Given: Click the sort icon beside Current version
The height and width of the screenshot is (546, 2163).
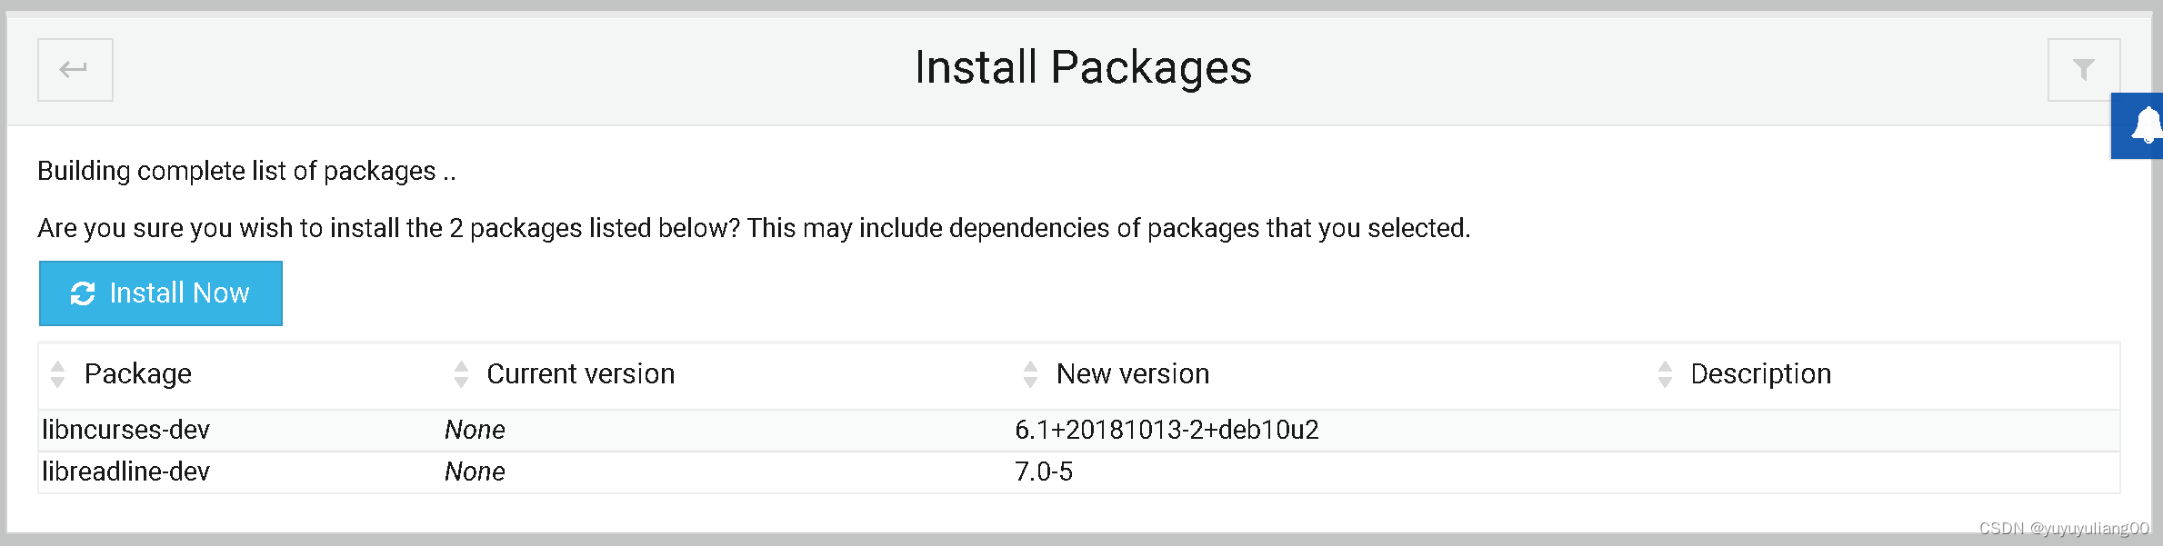Looking at the screenshot, I should click(x=460, y=373).
